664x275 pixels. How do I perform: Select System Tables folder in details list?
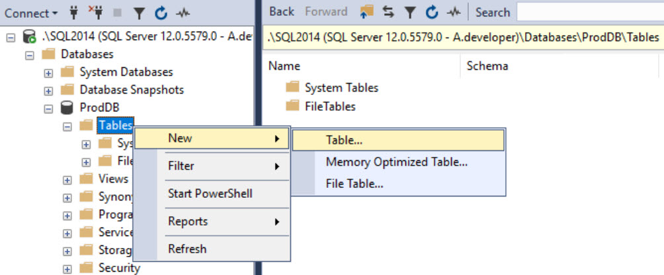(341, 88)
